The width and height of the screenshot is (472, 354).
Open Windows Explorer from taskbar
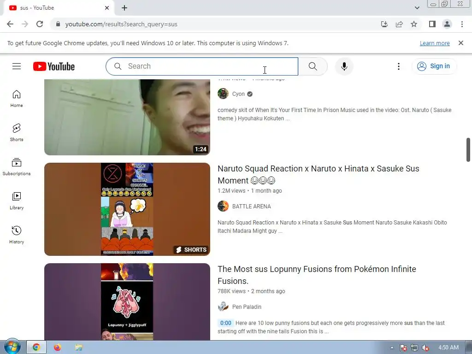click(78, 348)
